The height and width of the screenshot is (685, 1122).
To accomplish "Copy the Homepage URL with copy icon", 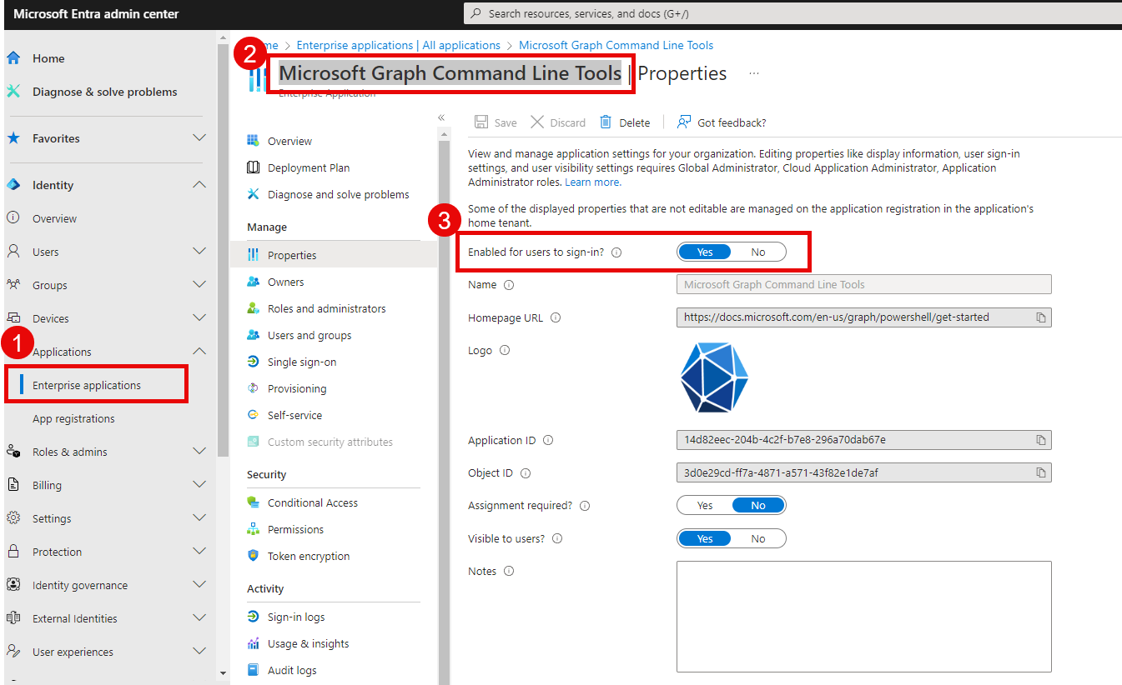I will [1041, 317].
